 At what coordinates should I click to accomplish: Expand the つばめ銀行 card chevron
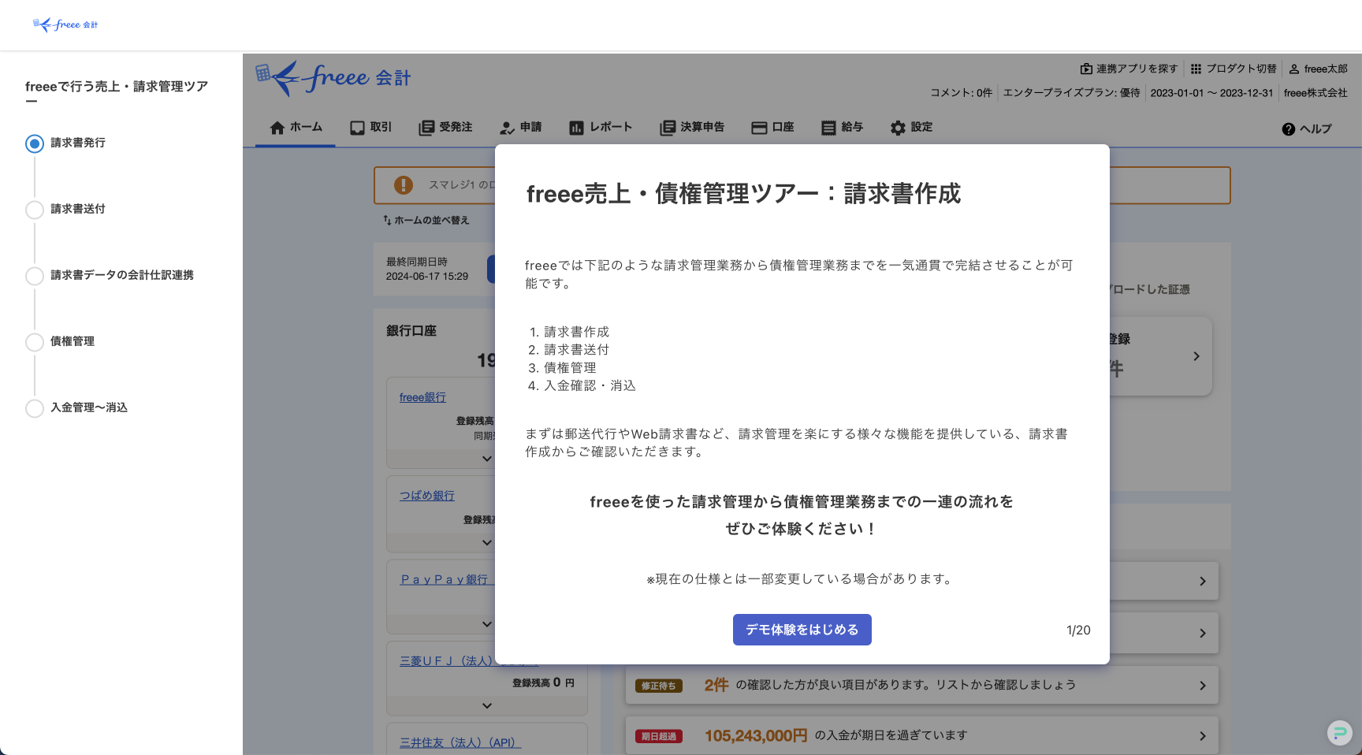(x=486, y=542)
